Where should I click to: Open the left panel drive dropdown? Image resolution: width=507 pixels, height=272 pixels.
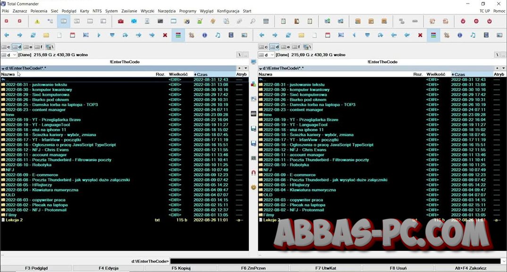(x=9, y=55)
